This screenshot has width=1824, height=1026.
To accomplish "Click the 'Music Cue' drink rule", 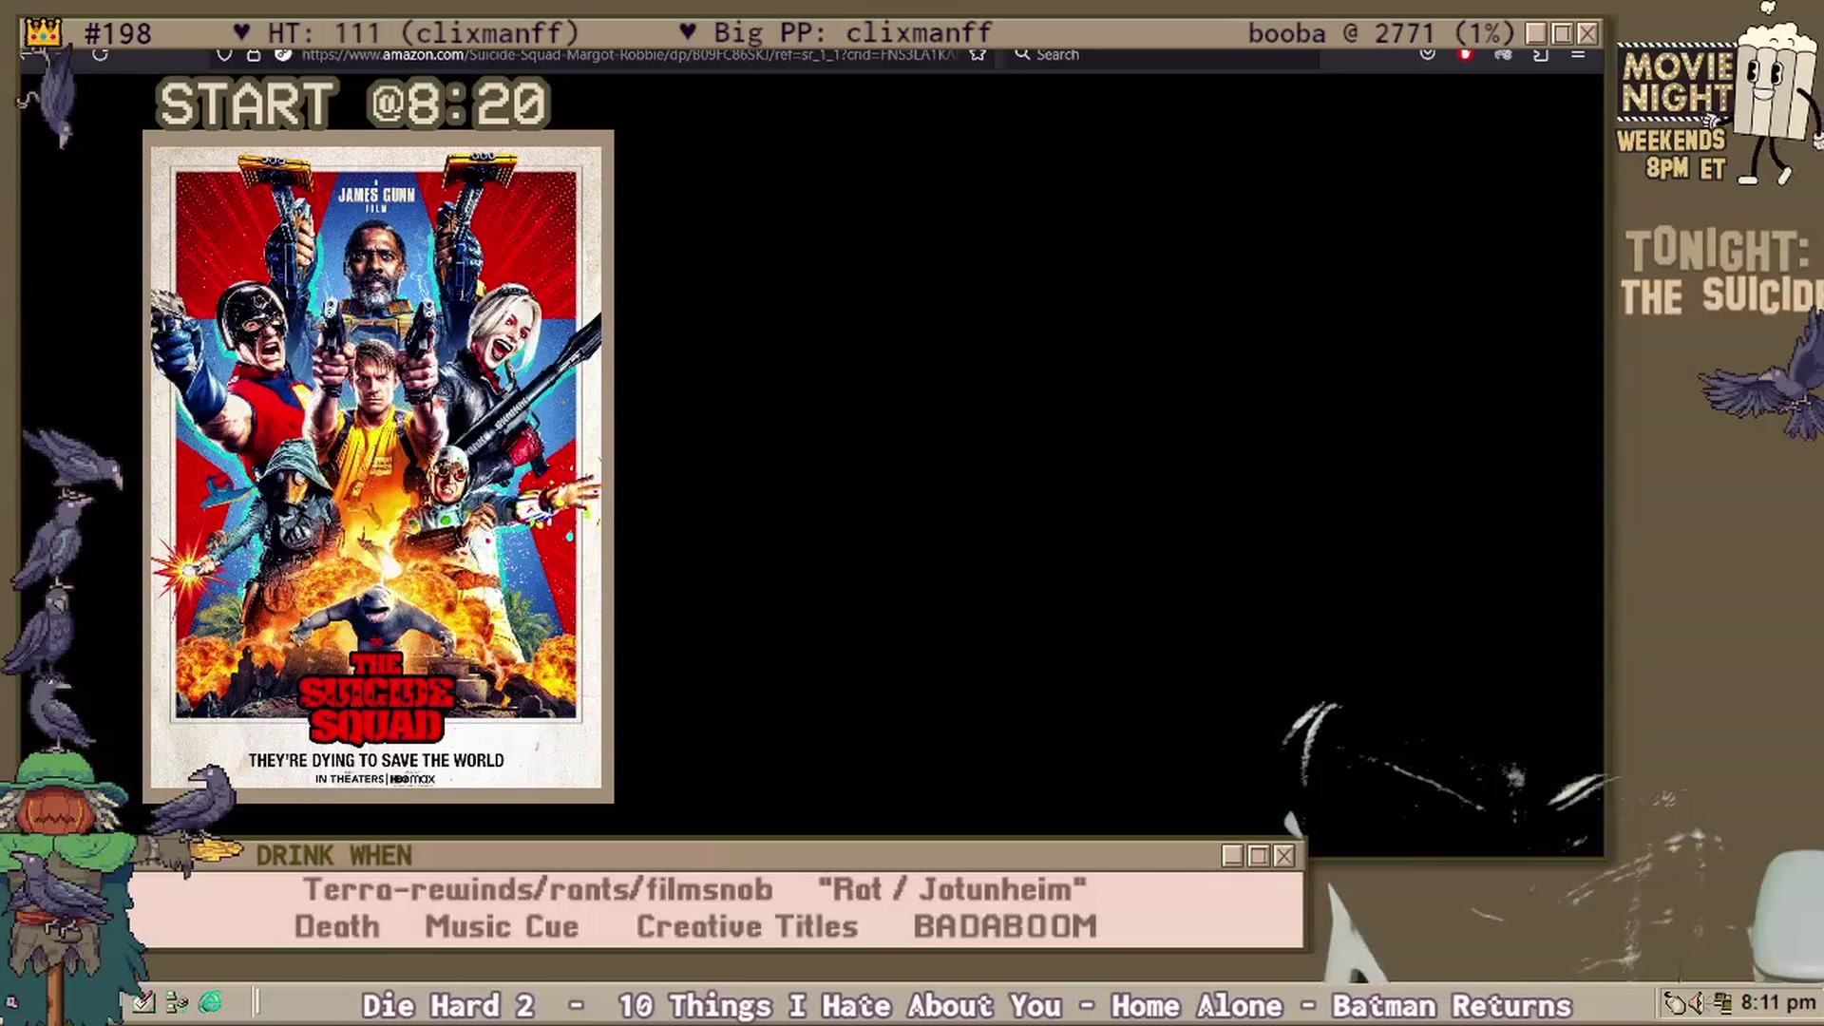I will [502, 926].
